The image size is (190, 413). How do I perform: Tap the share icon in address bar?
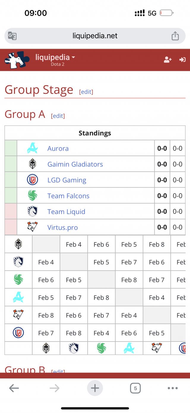coord(175,36)
